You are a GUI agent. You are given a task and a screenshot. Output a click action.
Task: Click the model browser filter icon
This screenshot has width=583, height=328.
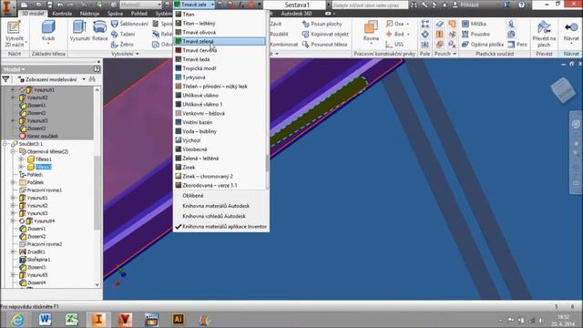pyautogui.click(x=6, y=79)
